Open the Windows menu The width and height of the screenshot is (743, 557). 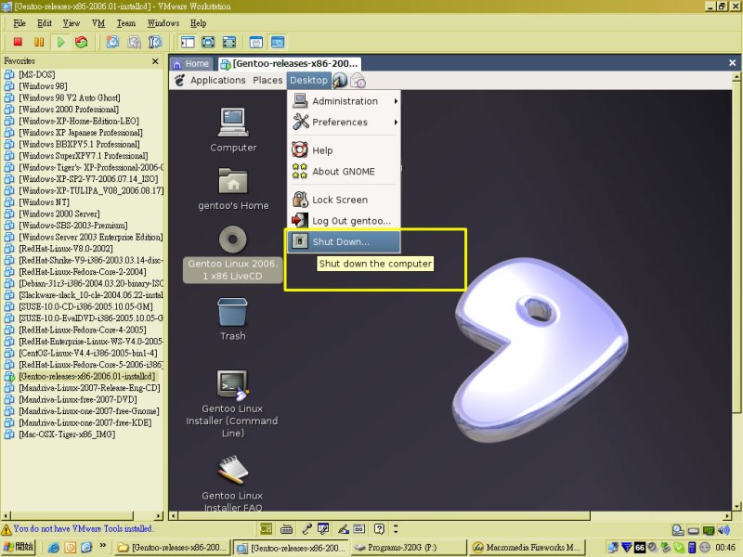click(x=163, y=23)
